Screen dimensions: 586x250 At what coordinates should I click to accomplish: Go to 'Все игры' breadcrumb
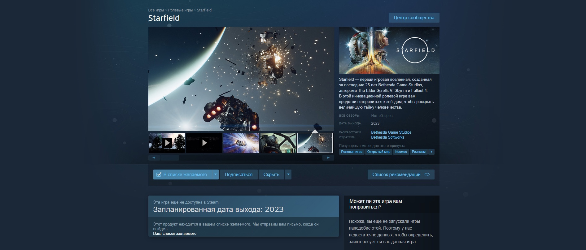[156, 10]
